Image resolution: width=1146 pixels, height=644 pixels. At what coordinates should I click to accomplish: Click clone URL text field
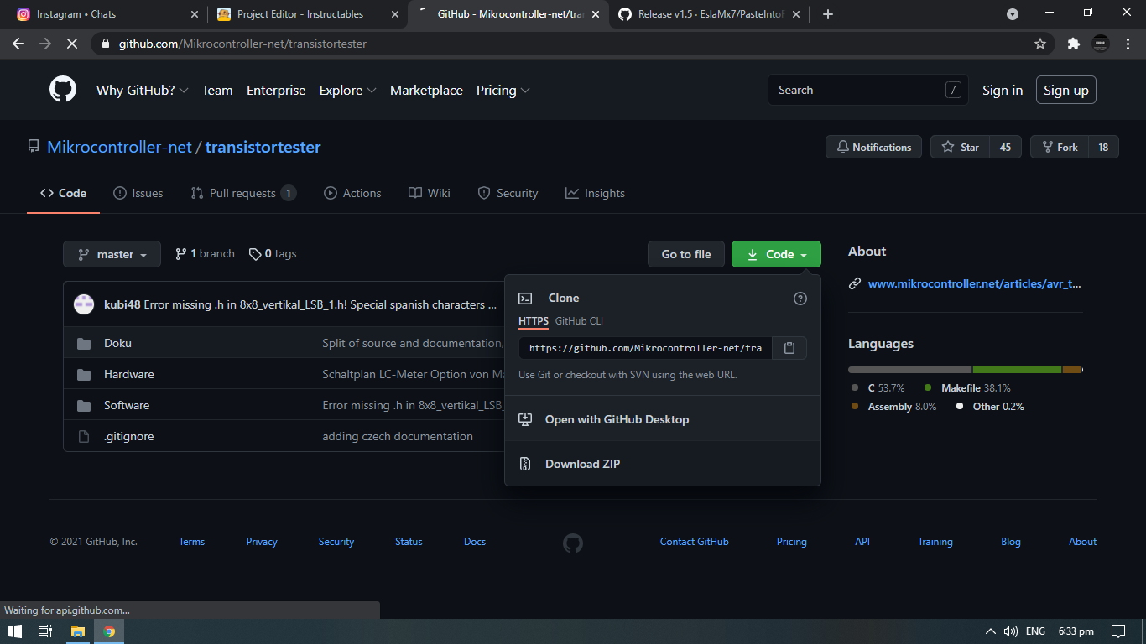(645, 348)
